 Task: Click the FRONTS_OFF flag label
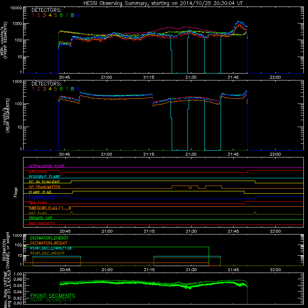pyautogui.click(x=41, y=218)
